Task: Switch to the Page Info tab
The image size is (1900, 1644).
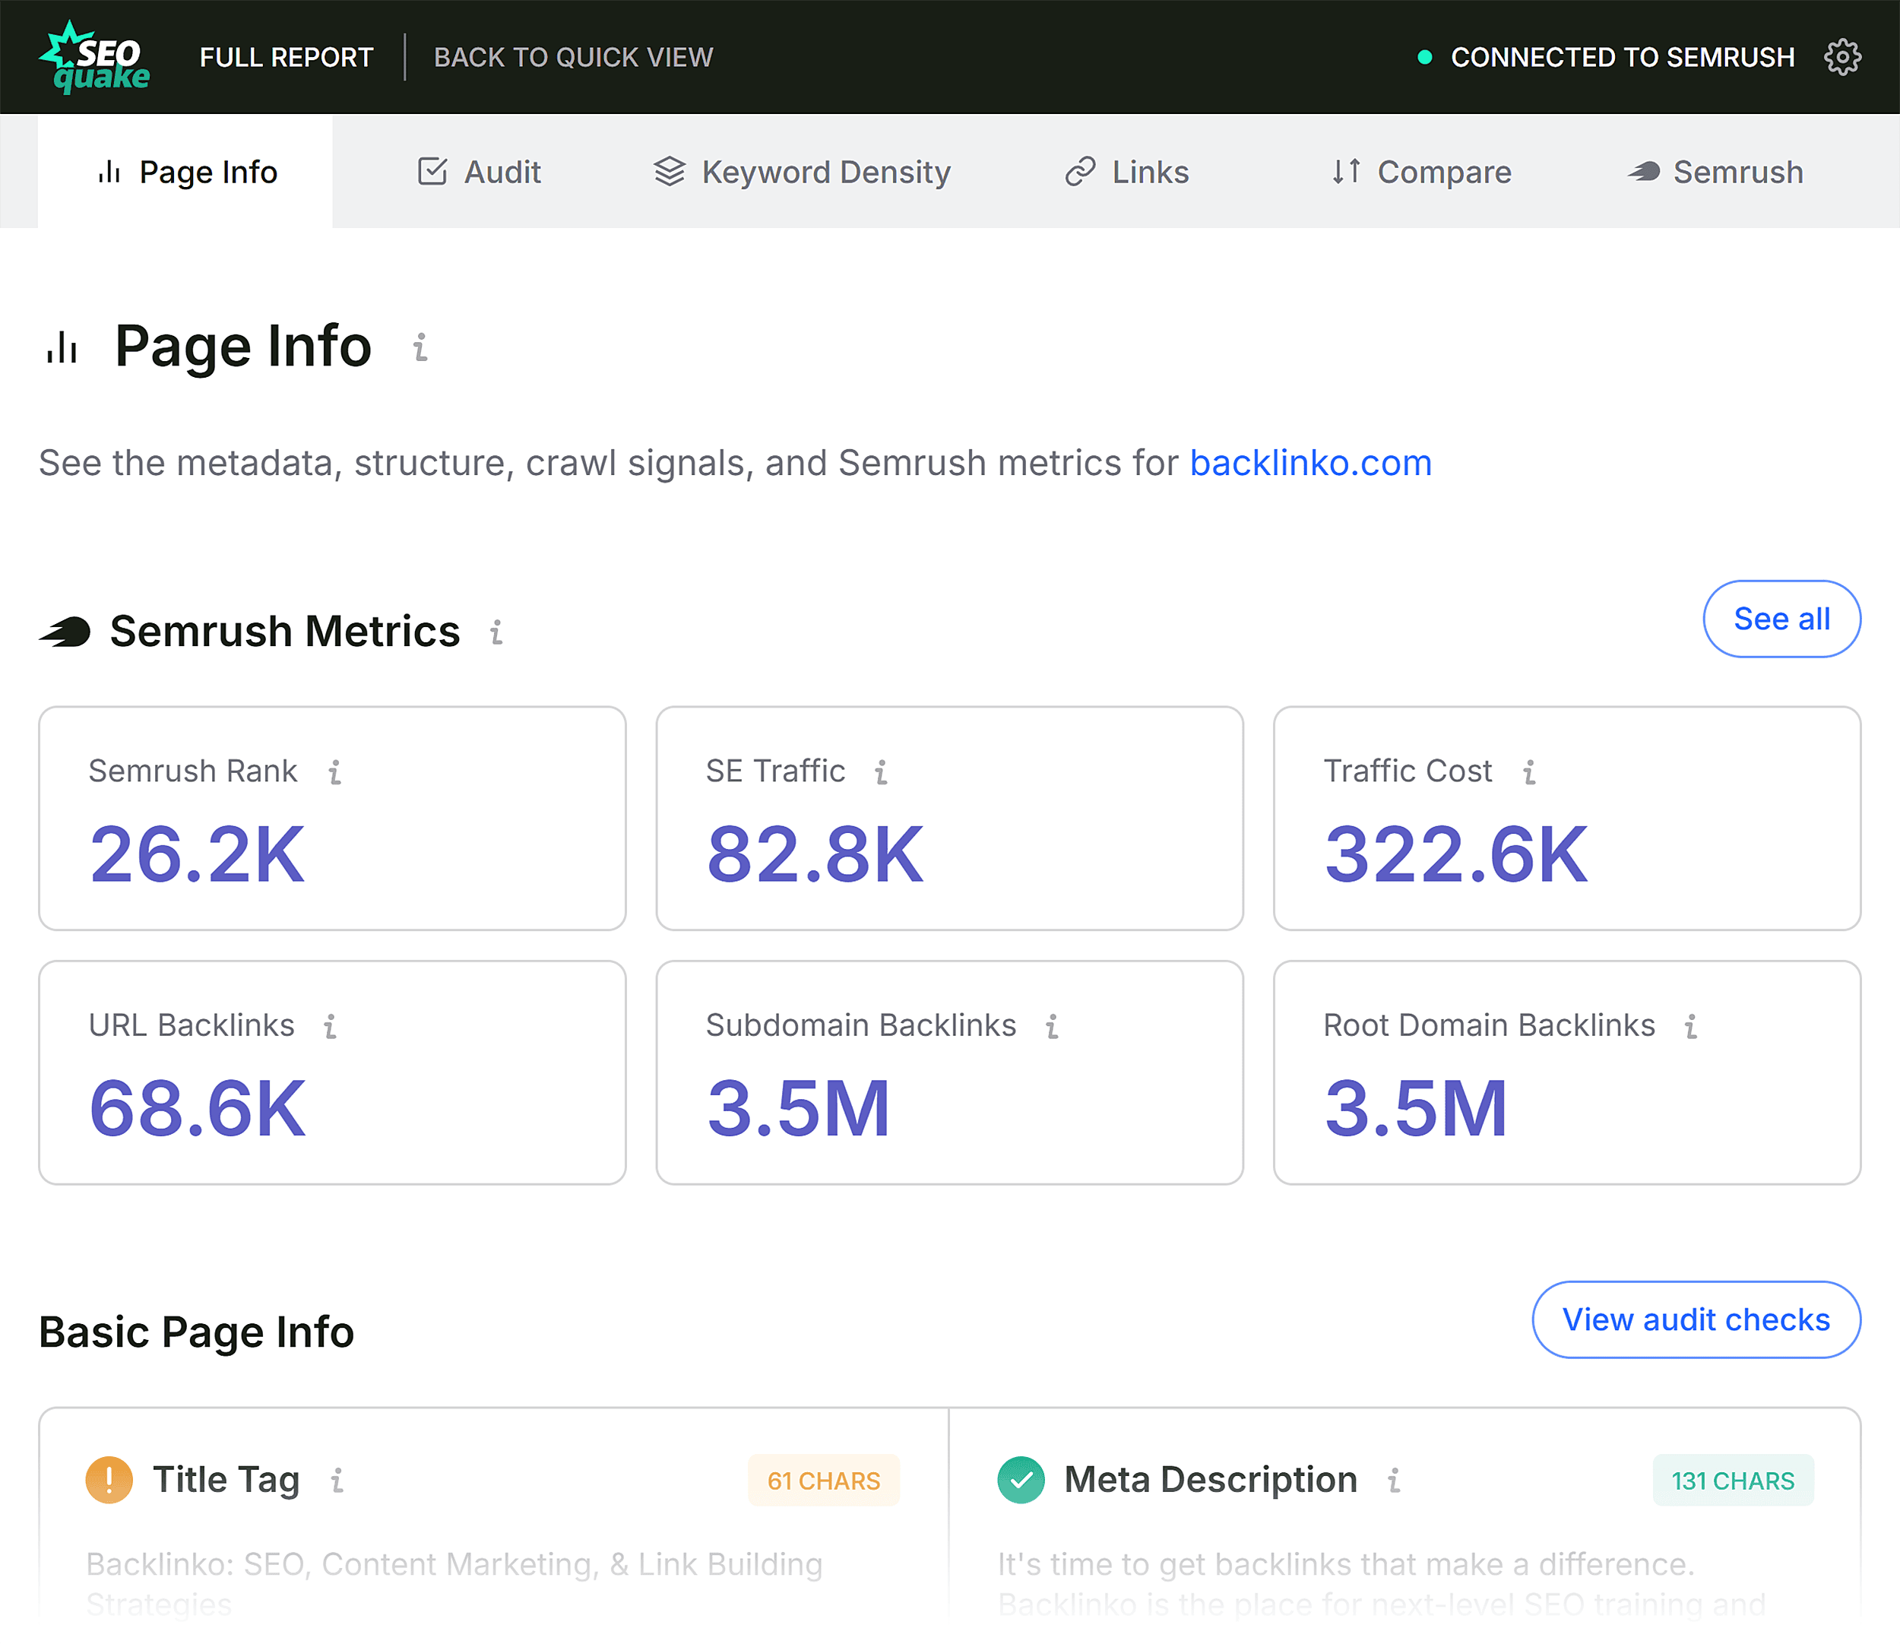Action: [x=185, y=172]
